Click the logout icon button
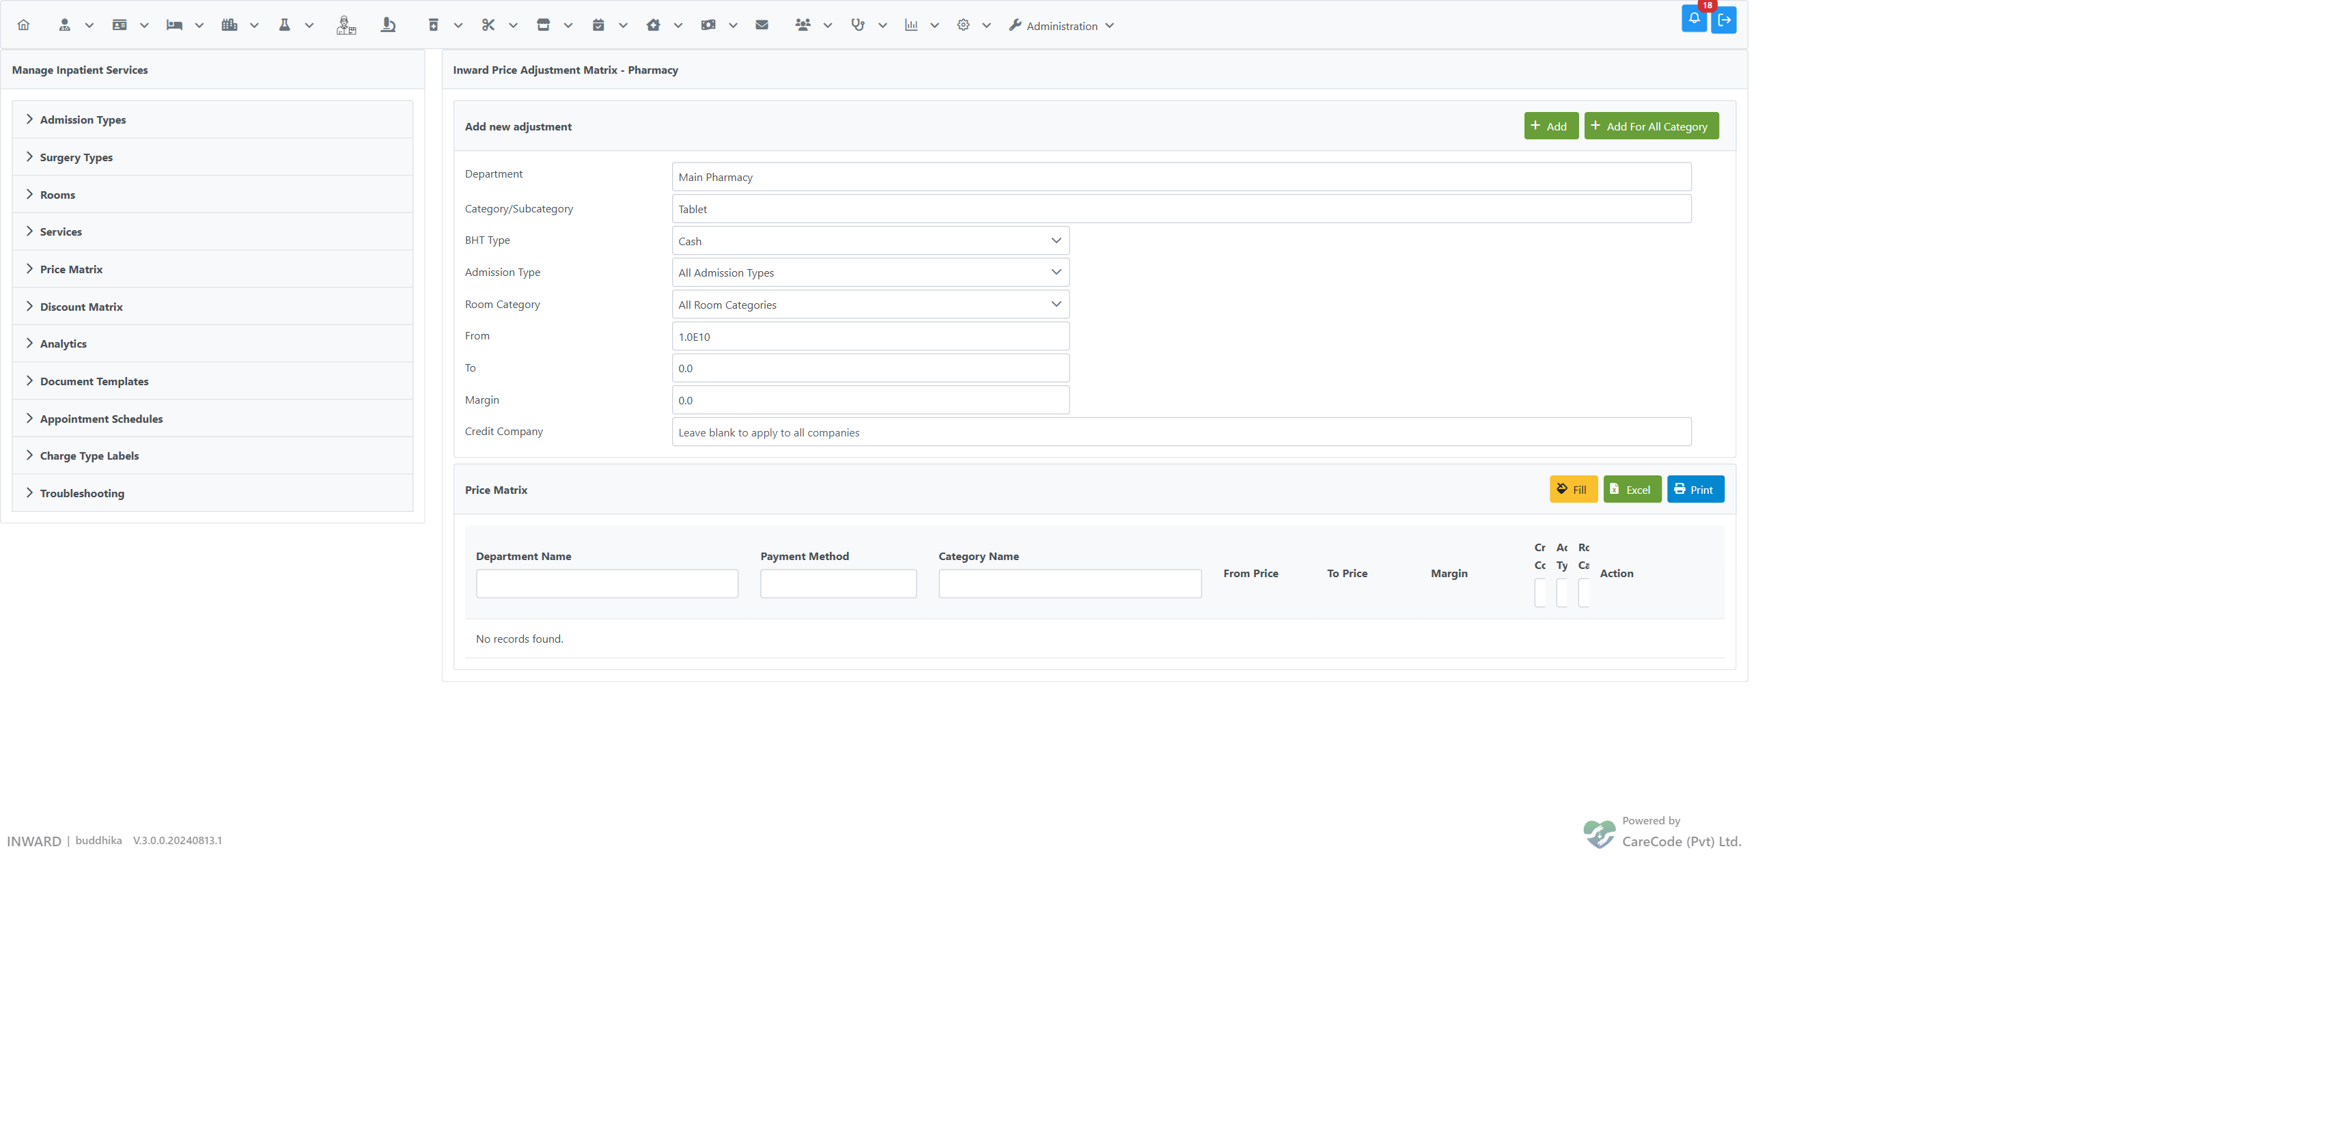Image resolution: width=2342 pixels, height=1129 pixels. point(1724,20)
